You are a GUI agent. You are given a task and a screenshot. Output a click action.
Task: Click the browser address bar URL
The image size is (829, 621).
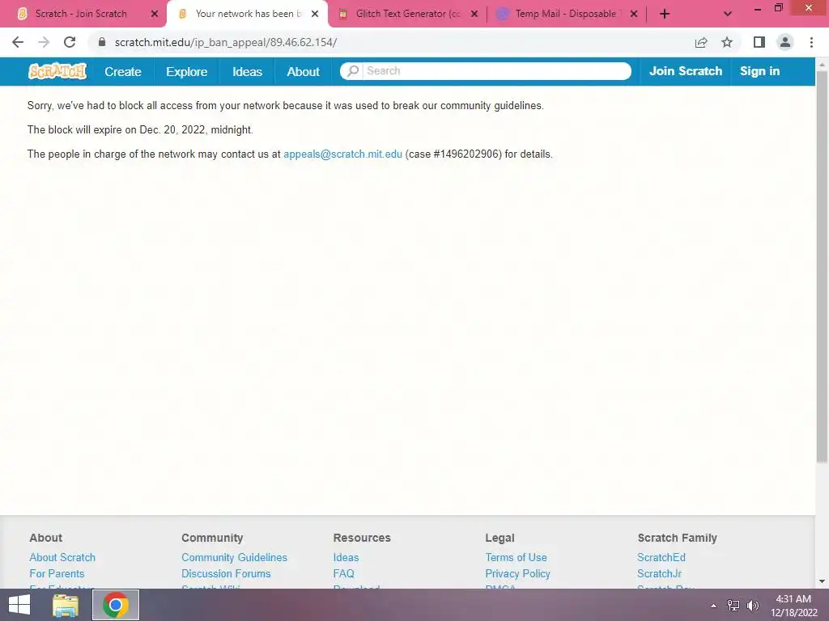pos(226,42)
